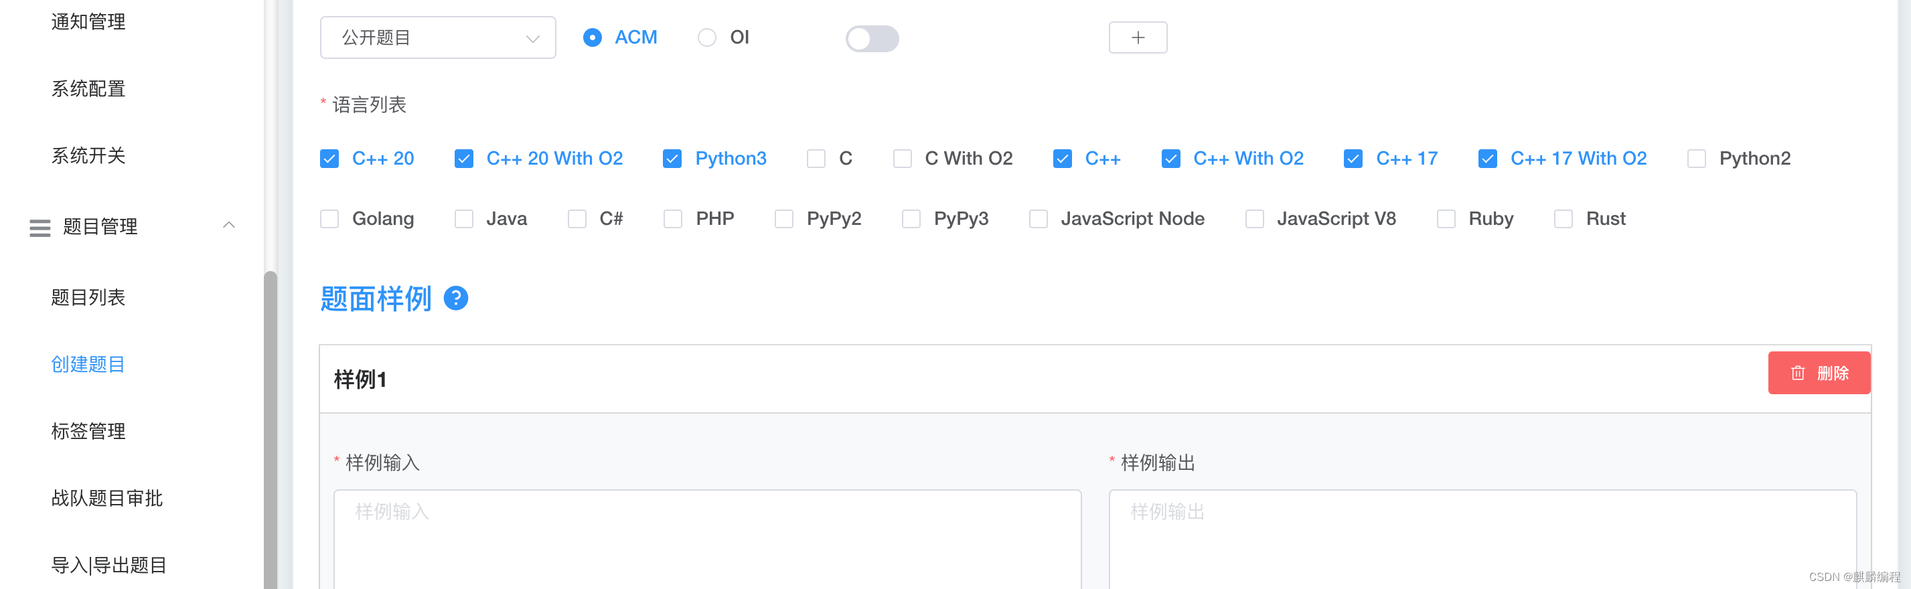Uncheck the C++ With O2 checkbox

[x=1170, y=159]
